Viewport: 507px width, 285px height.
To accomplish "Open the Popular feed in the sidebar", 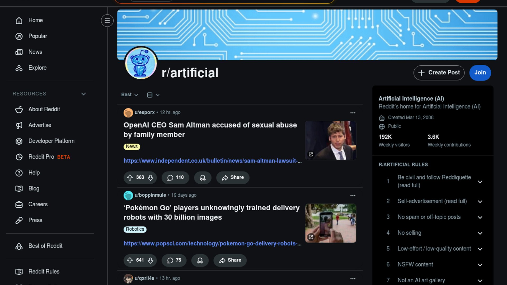I will pyautogui.click(x=37, y=36).
